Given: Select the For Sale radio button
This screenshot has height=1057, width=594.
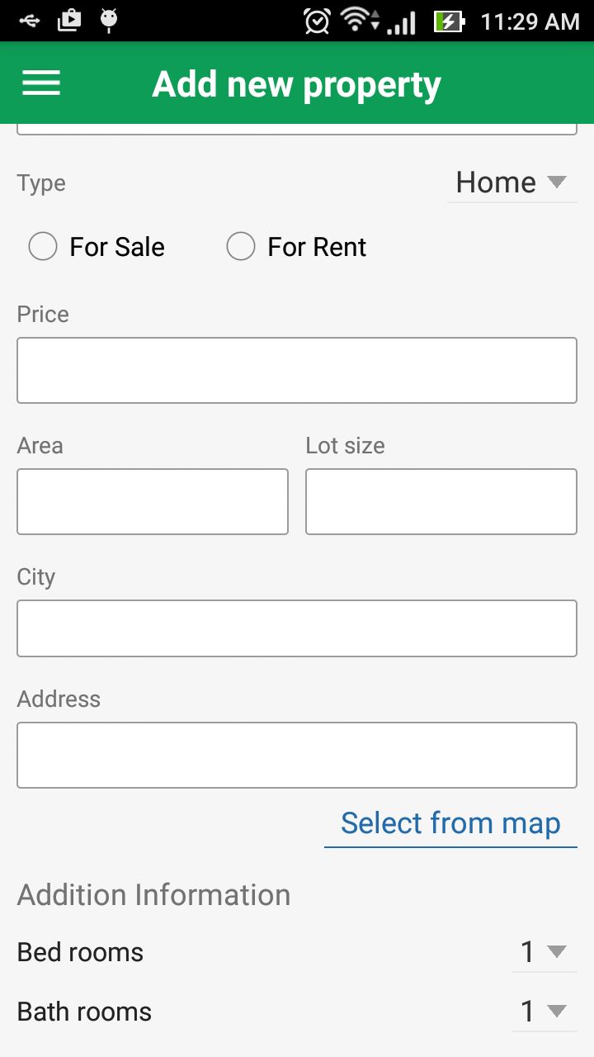Looking at the screenshot, I should click(x=43, y=246).
